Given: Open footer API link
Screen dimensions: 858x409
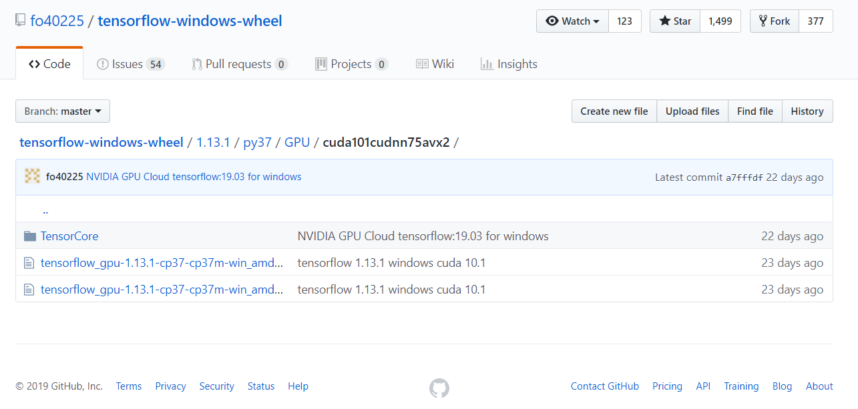Looking at the screenshot, I should (x=703, y=386).
